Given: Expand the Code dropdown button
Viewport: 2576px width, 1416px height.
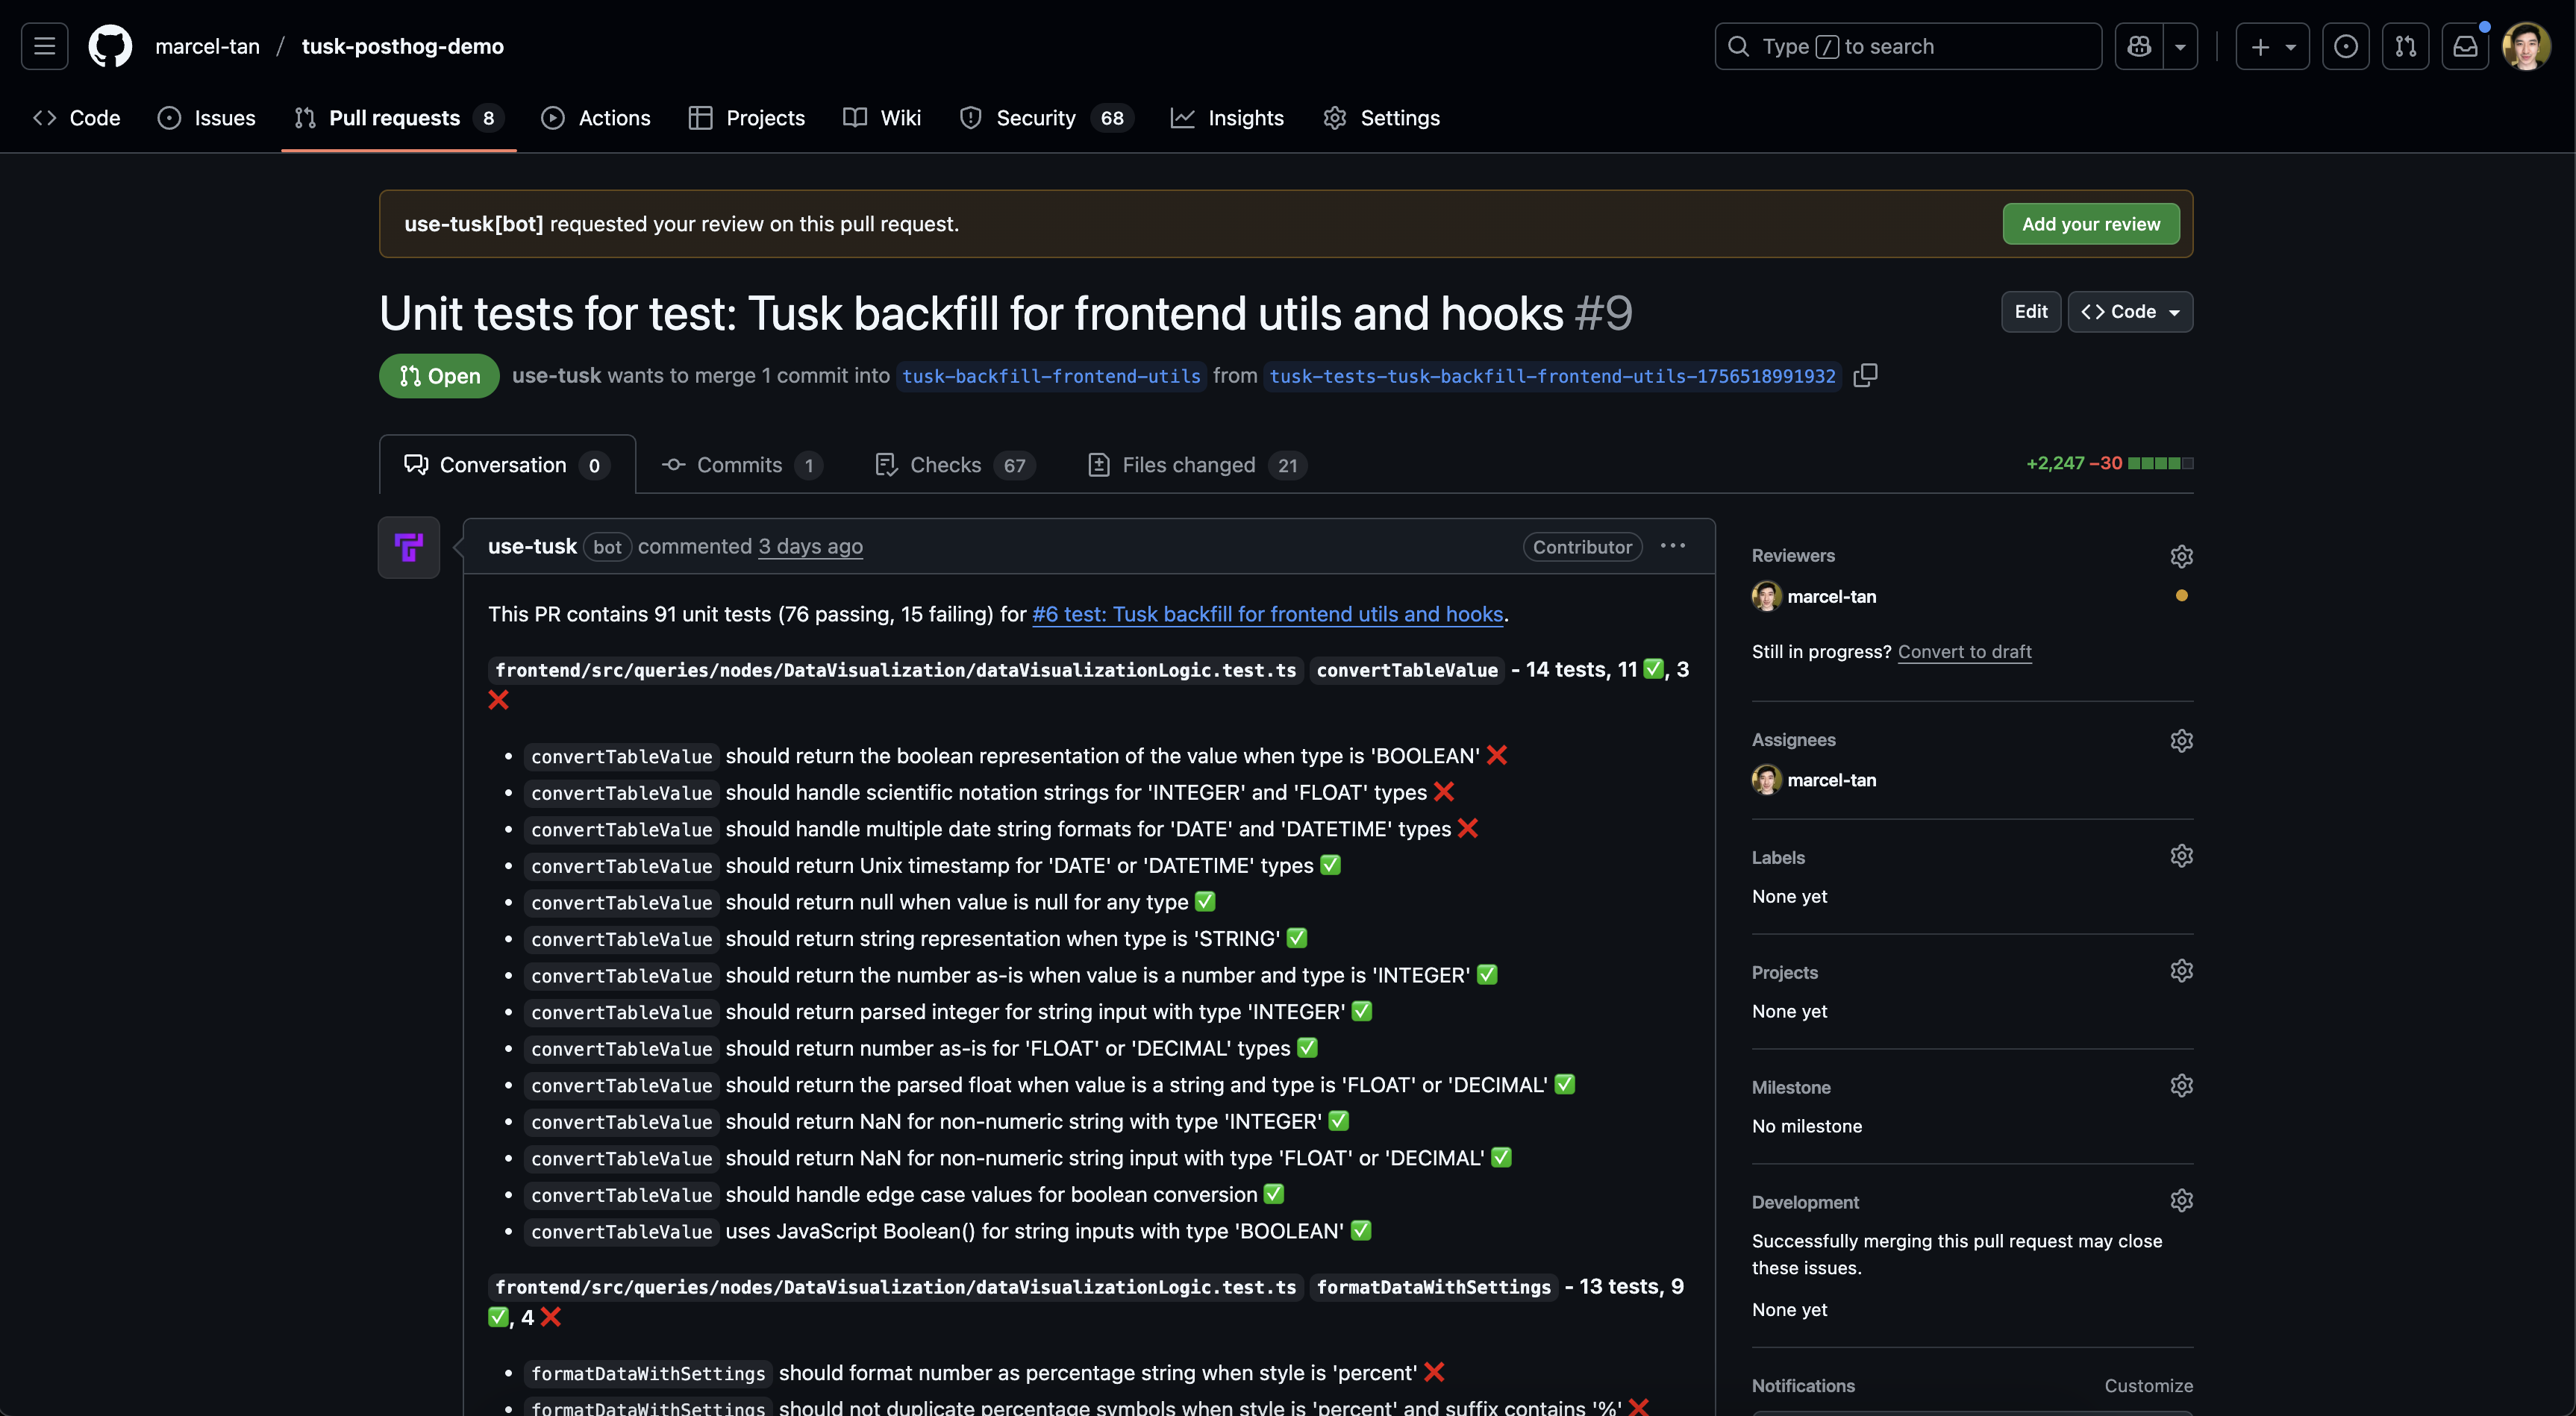Looking at the screenshot, I should pos(2130,312).
